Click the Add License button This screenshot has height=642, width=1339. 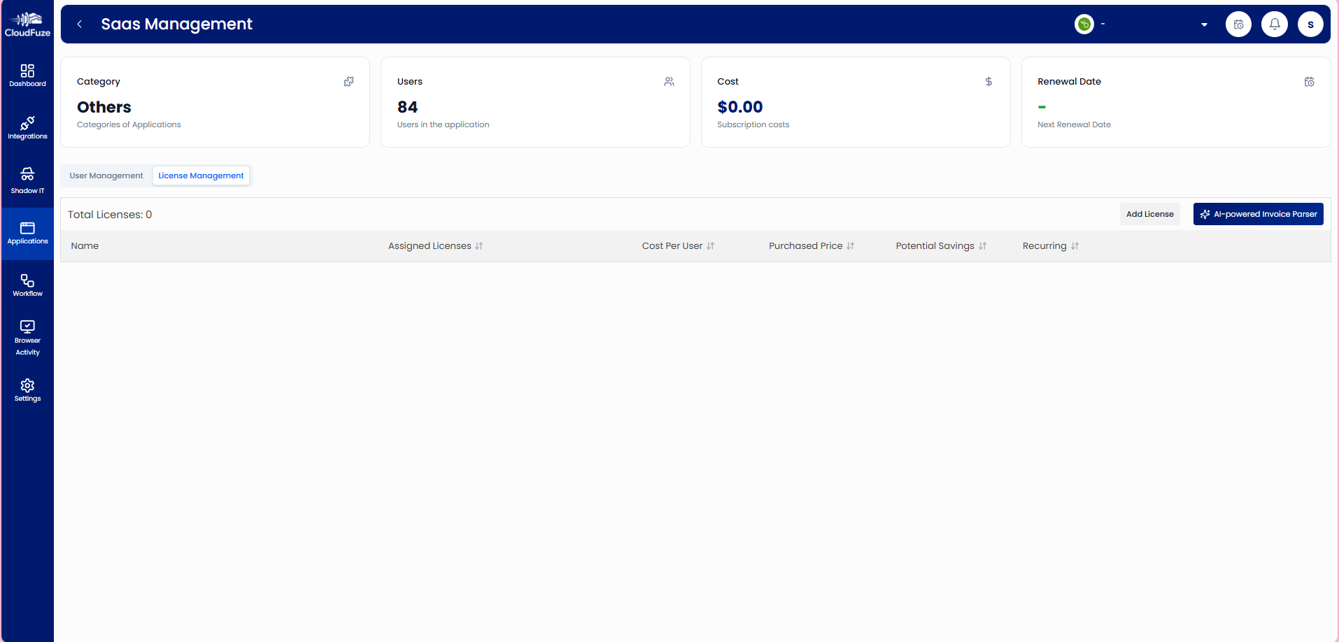tap(1149, 214)
